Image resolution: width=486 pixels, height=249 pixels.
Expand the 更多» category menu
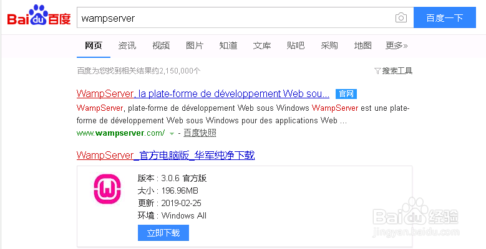tap(396, 45)
